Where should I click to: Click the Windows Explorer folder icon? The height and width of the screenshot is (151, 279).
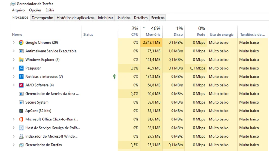tap(21, 60)
